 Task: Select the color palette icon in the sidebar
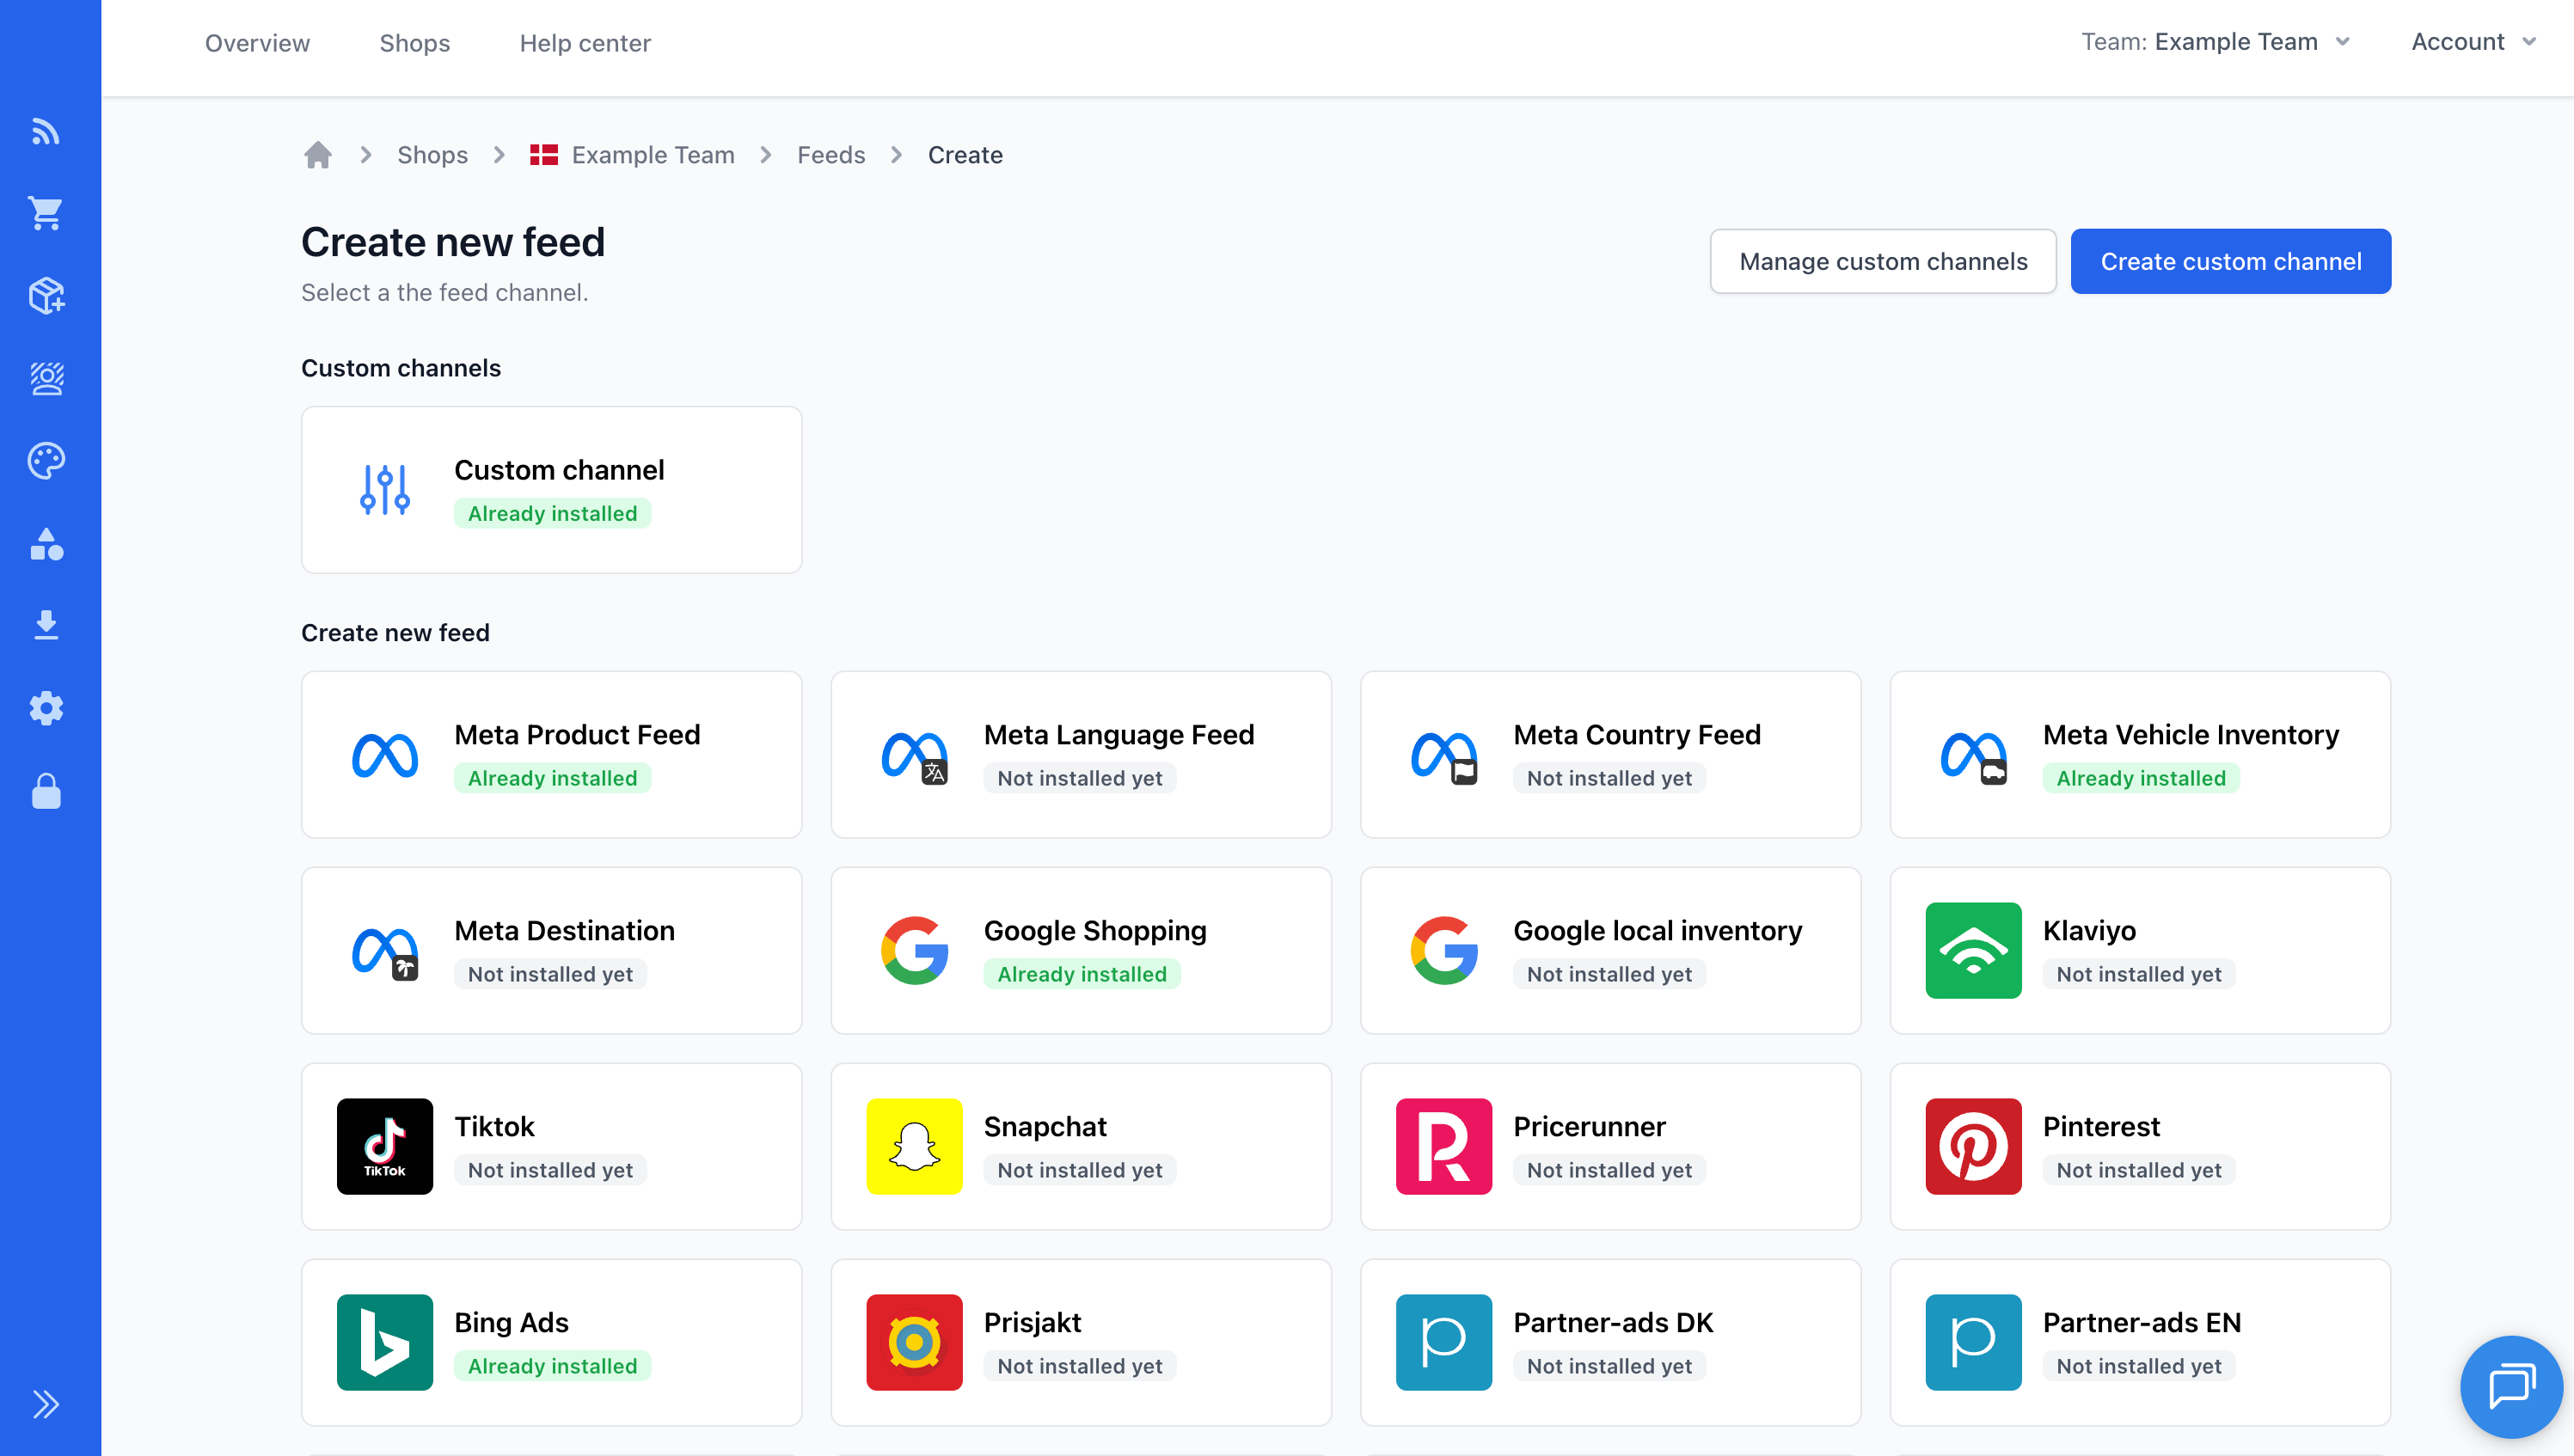point(46,461)
